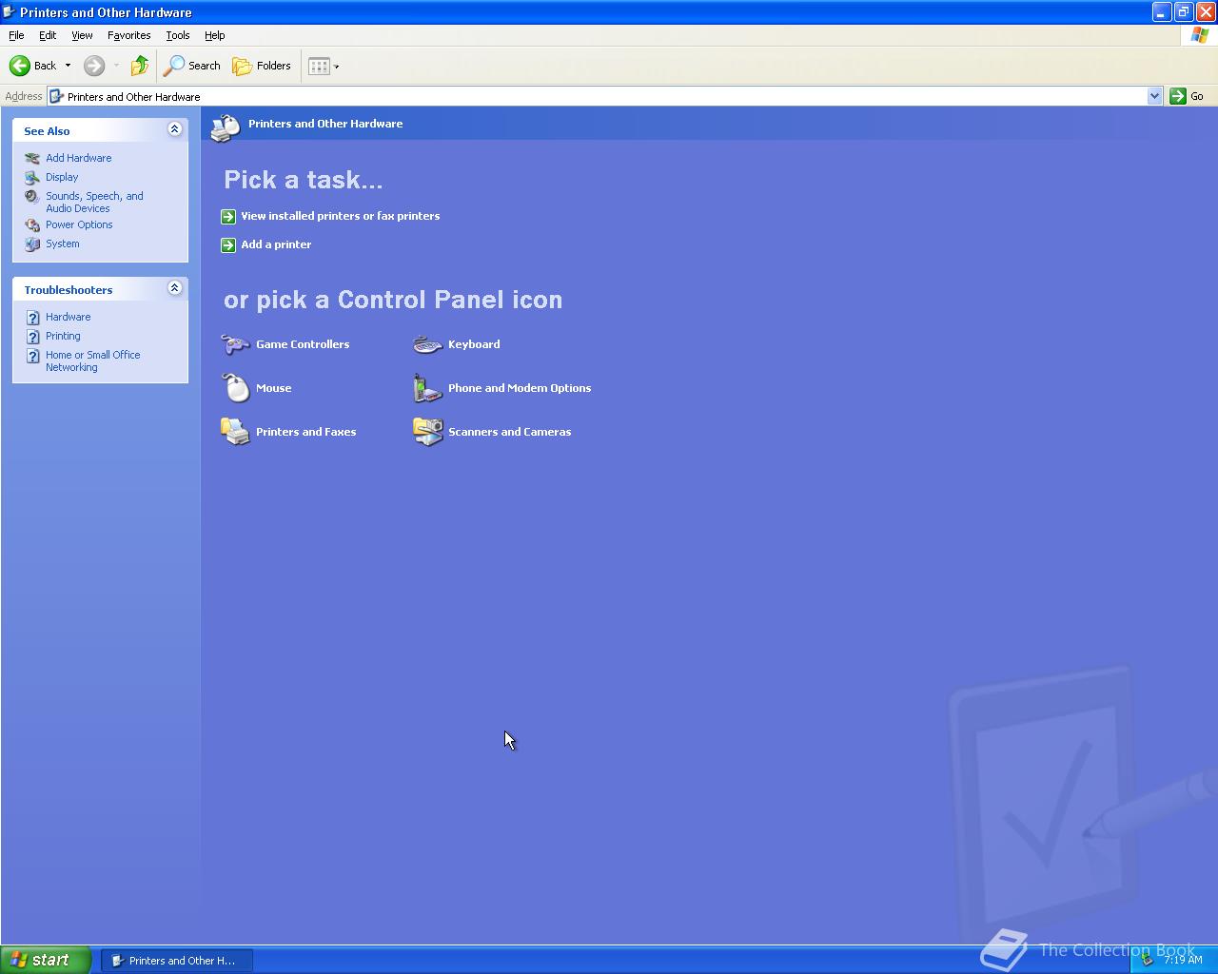Collapse the Troubleshooters panel

pos(174,288)
